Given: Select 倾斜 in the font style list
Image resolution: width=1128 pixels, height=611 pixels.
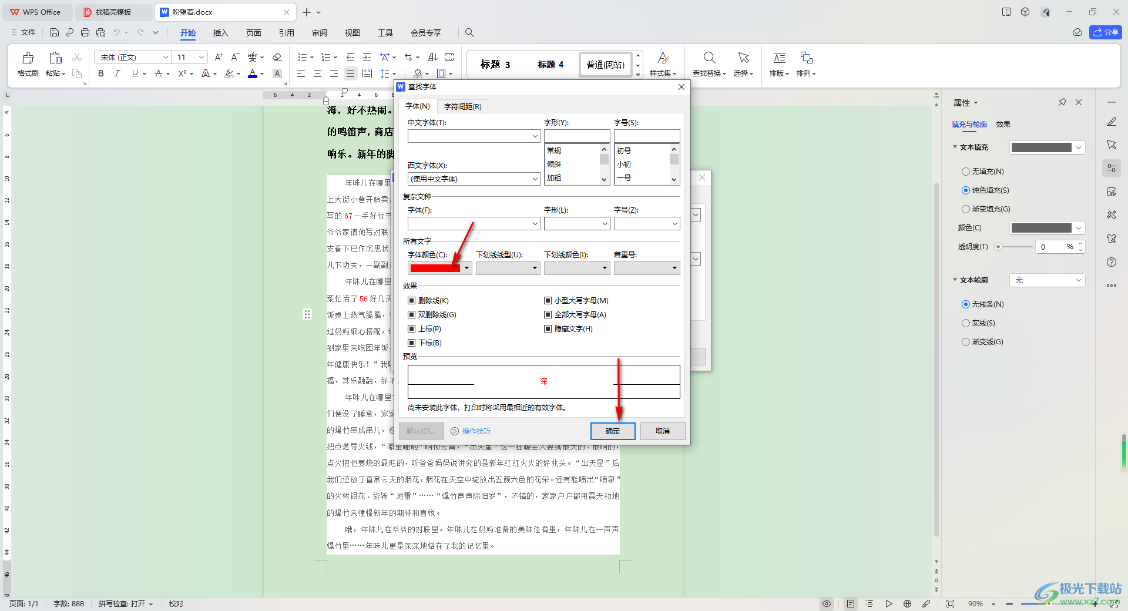Looking at the screenshot, I should (554, 164).
